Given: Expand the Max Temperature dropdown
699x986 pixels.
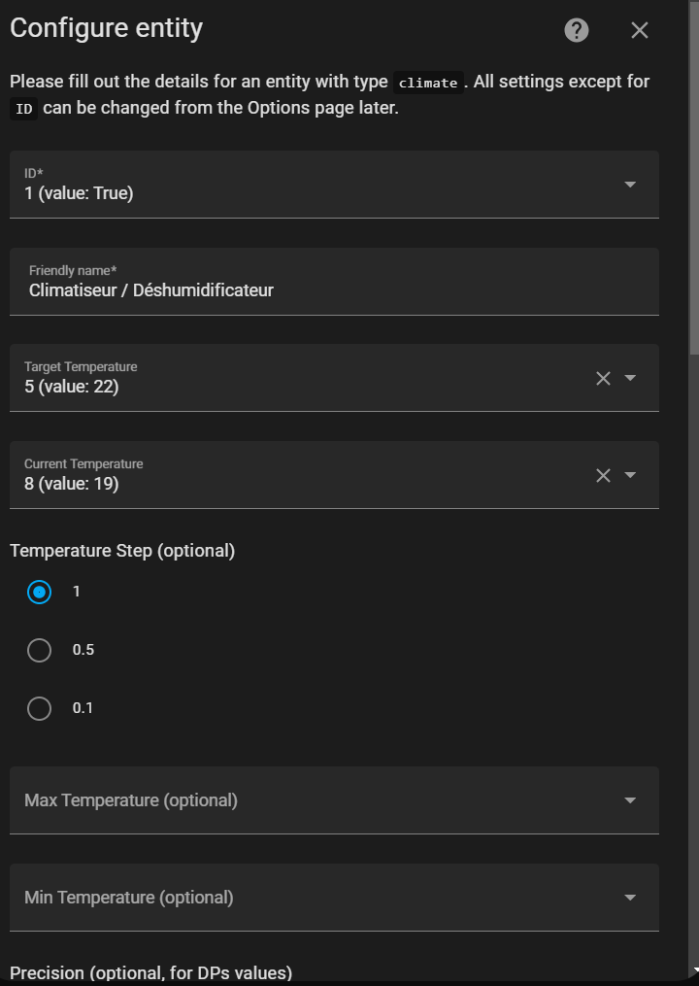Looking at the screenshot, I should tap(630, 800).
